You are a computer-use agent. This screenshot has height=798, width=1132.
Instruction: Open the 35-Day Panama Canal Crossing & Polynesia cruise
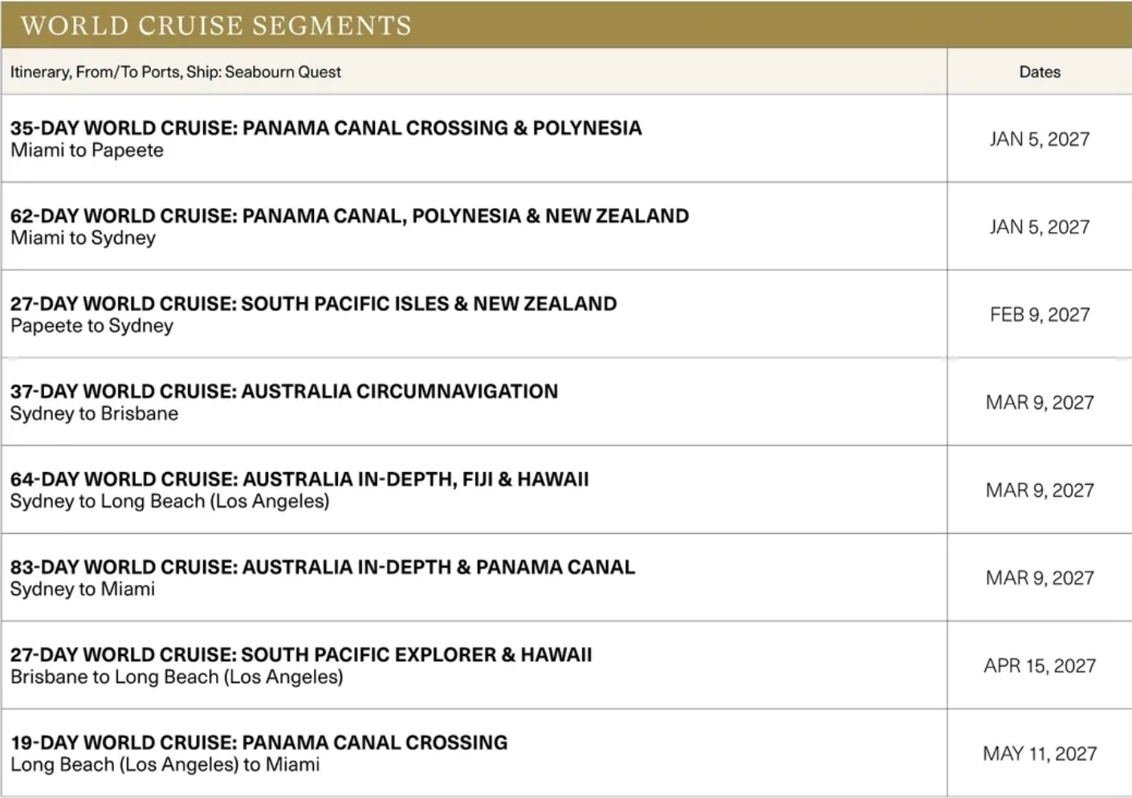coord(326,128)
